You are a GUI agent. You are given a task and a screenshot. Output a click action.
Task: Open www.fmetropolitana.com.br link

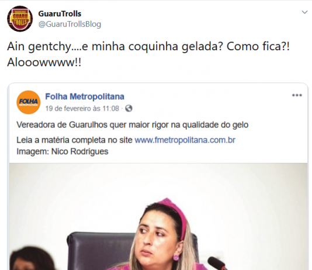(185, 140)
